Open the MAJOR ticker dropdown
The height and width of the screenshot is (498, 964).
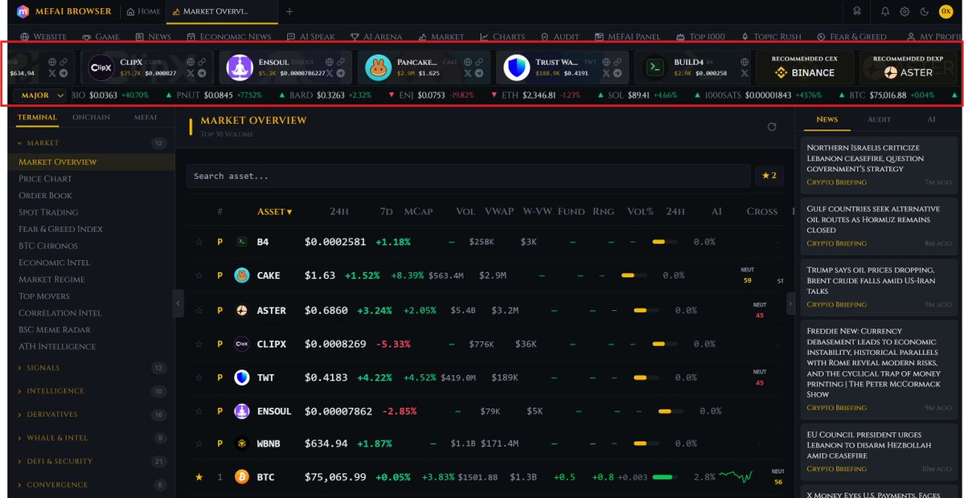(x=40, y=95)
